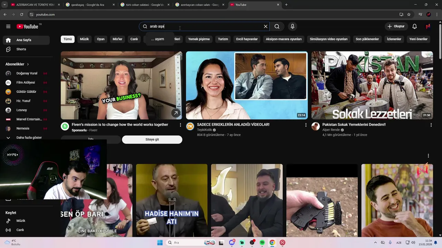Open the SADECE ERKEKLERİN ANLADIĞI VİDEOLAR thumbnail
The image size is (442, 248).
(247, 85)
